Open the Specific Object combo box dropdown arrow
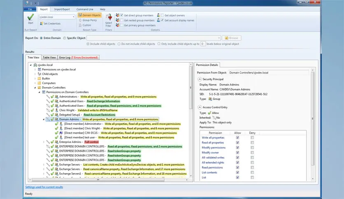 219,38
